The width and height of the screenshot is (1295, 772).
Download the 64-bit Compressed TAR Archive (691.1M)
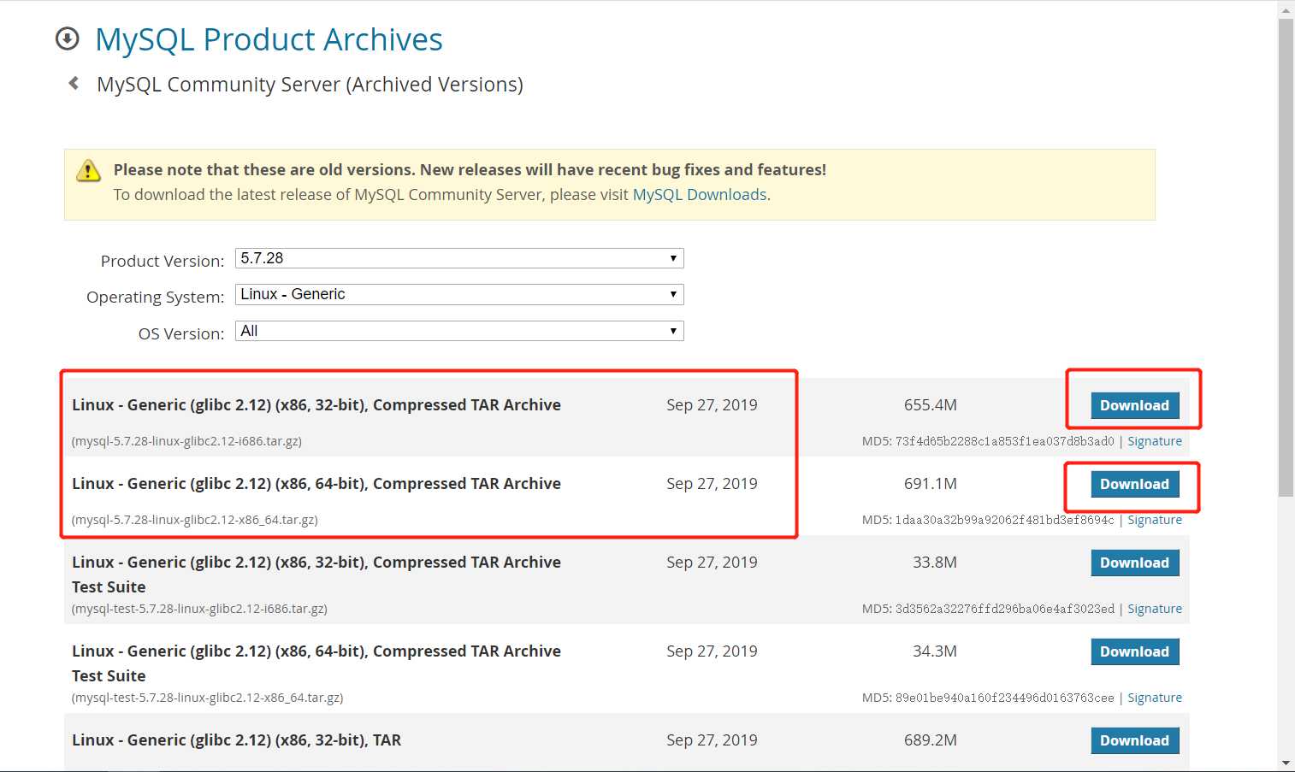click(1135, 484)
